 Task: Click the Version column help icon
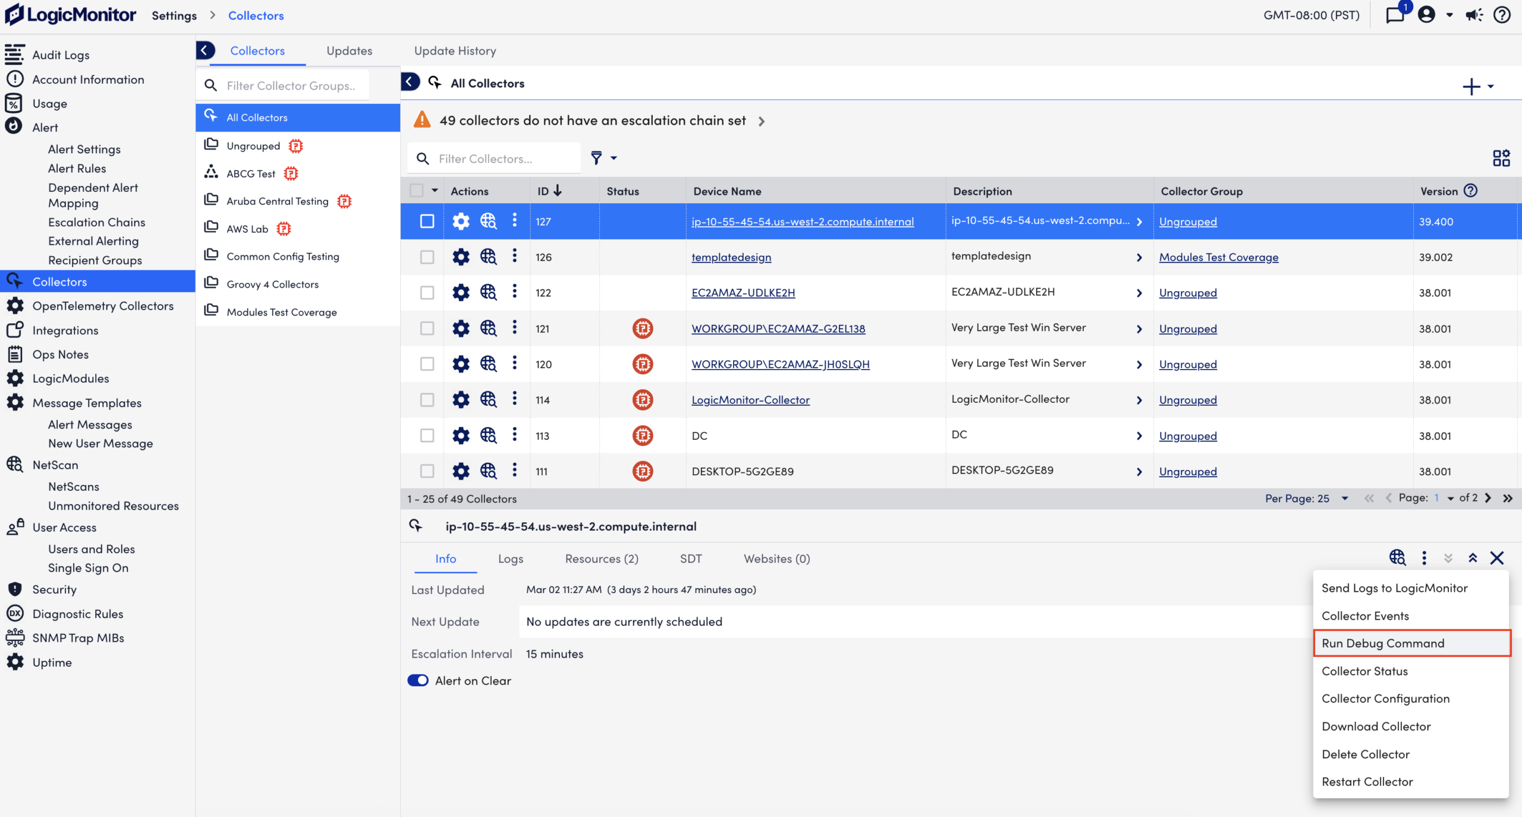pos(1470,191)
